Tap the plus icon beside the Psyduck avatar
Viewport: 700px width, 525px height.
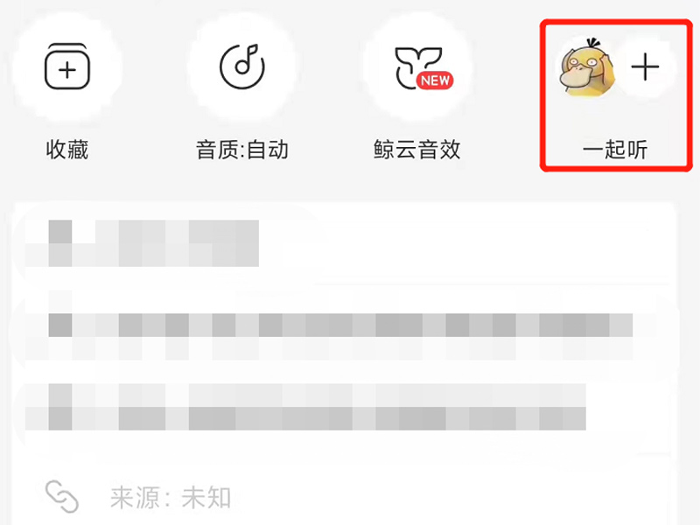click(x=645, y=67)
